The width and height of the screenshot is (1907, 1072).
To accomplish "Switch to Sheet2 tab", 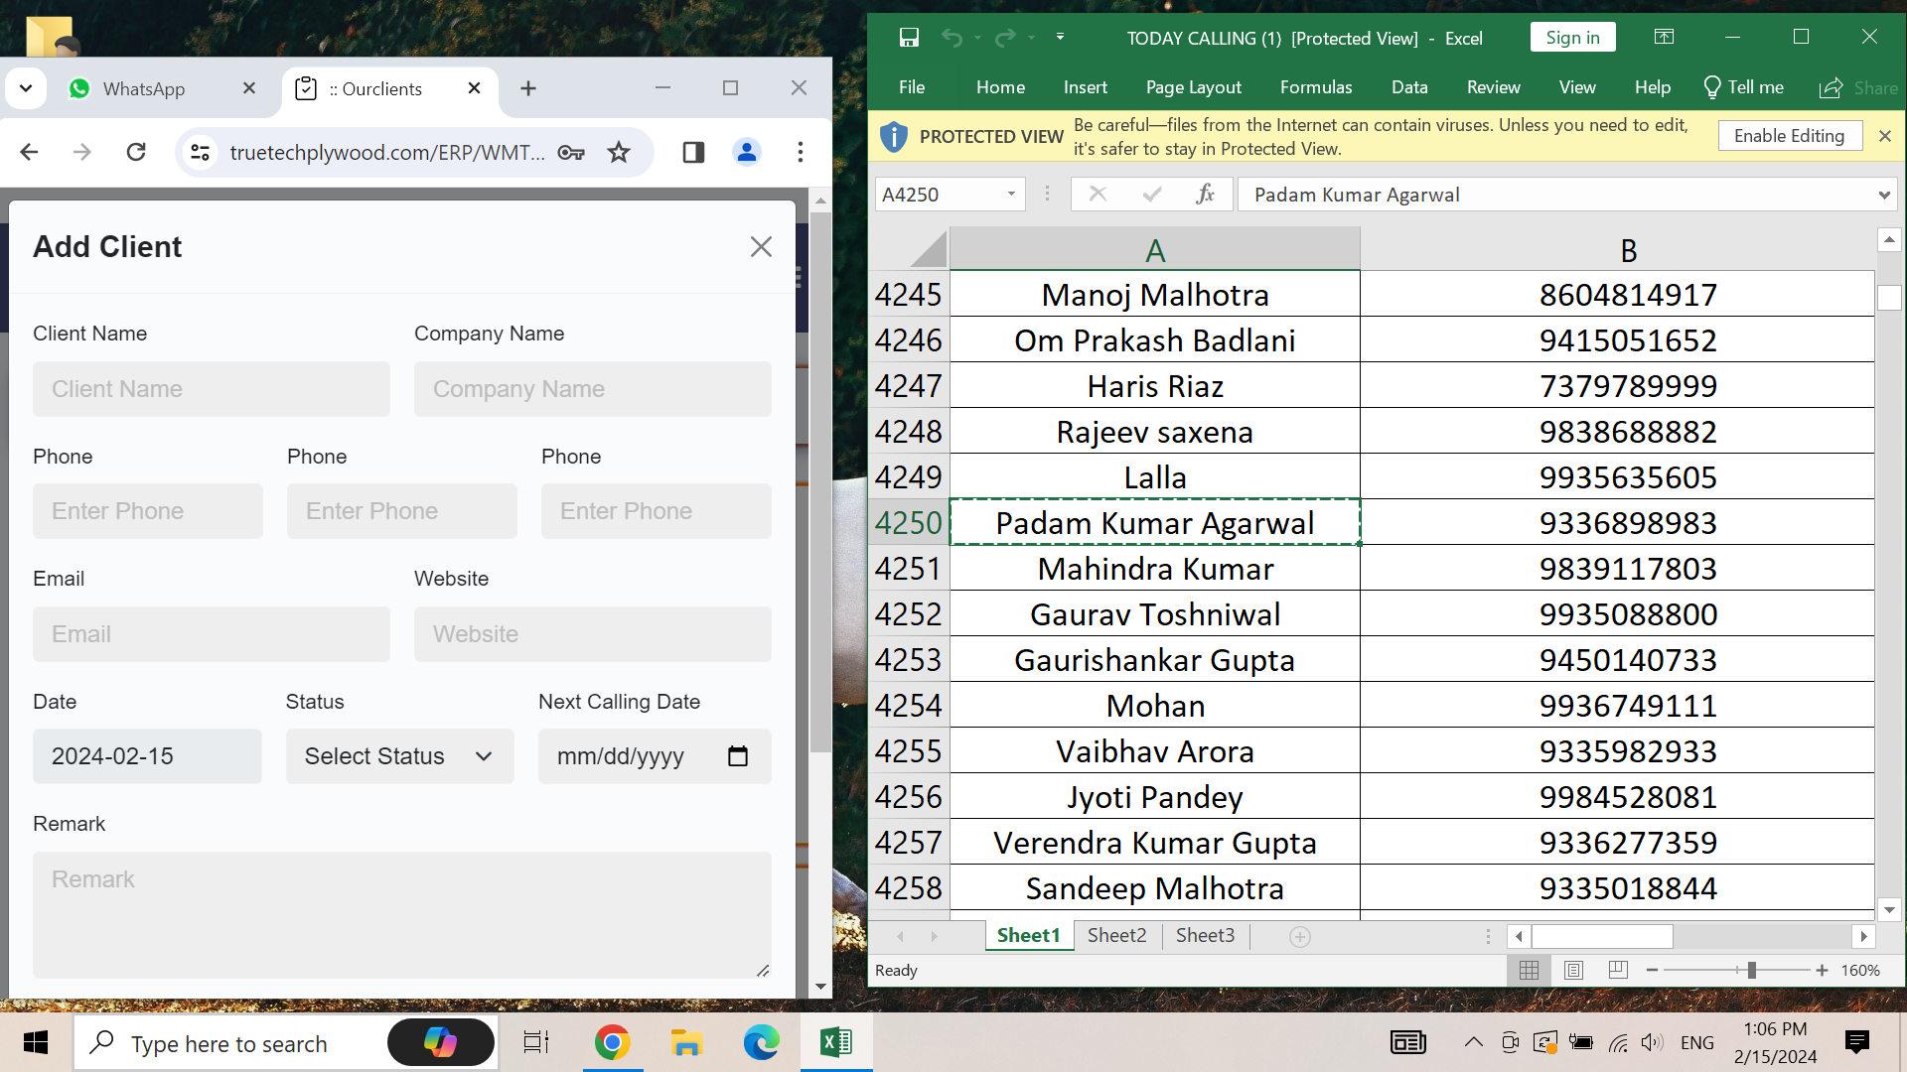I will [x=1116, y=936].
